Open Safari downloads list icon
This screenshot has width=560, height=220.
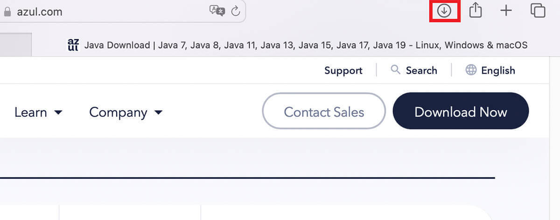[444, 11]
